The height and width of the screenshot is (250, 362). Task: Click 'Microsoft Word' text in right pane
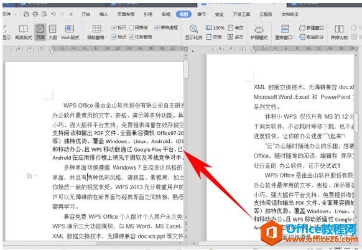[x=273, y=97]
